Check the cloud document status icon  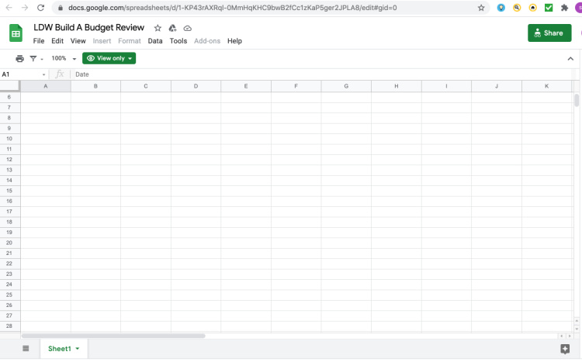(x=187, y=28)
